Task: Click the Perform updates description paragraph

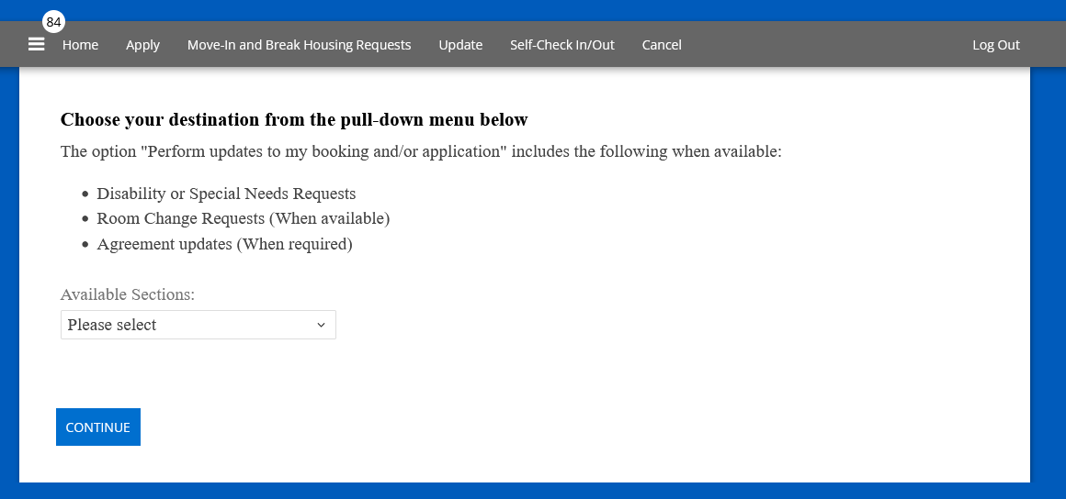Action: 421,151
